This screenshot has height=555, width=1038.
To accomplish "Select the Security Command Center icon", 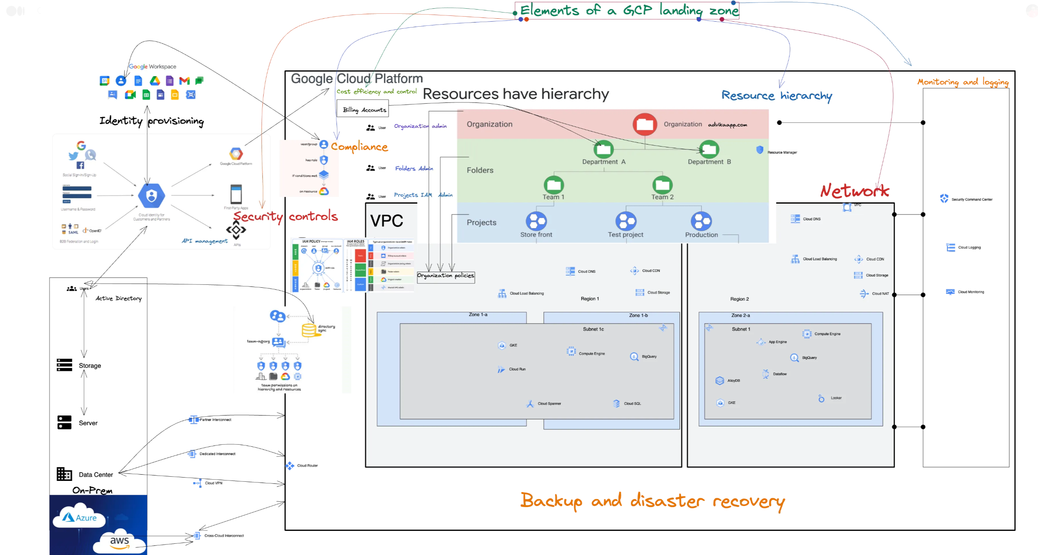I will pyautogui.click(x=944, y=199).
